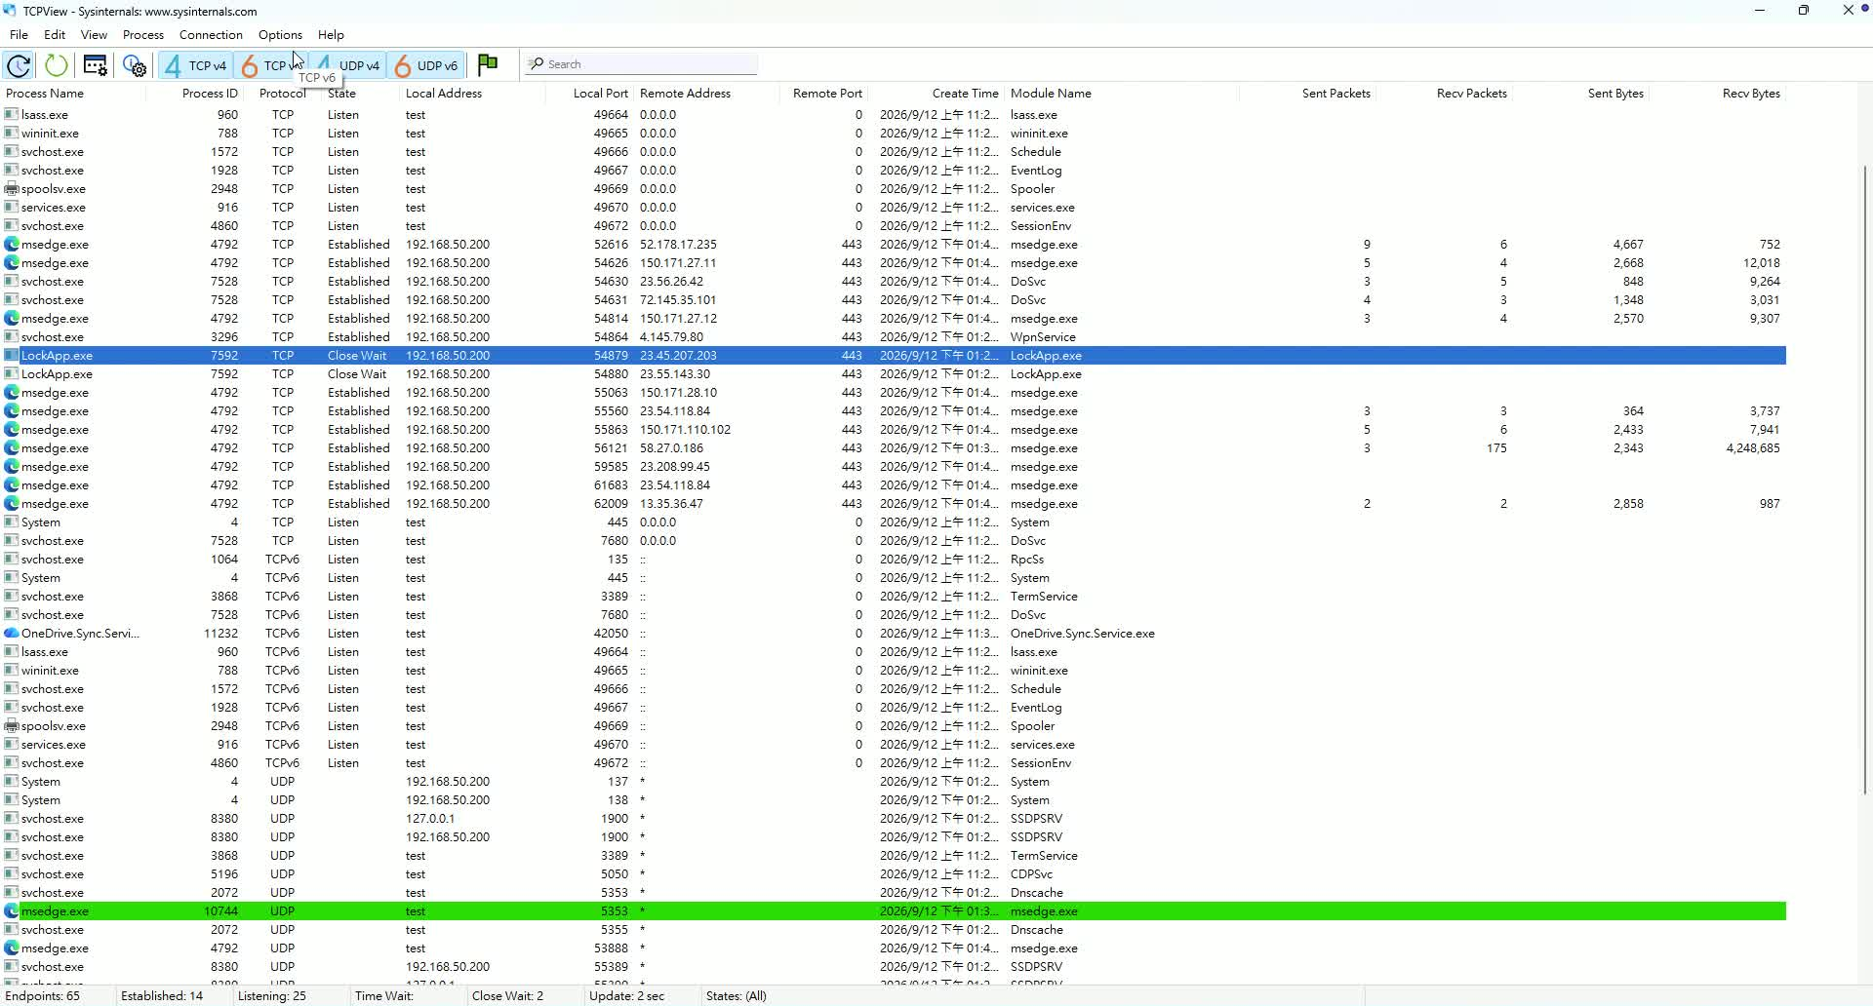Click remote address 52.178.17.235
This screenshot has height=1006, width=1873.
[x=678, y=245]
